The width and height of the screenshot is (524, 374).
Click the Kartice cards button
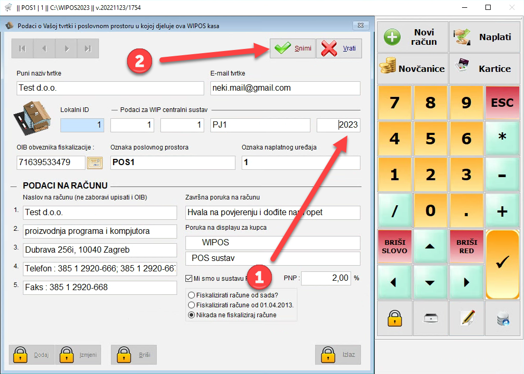pos(484,68)
